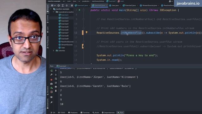Open the Pull Requests side tool window

(x=48, y=42)
